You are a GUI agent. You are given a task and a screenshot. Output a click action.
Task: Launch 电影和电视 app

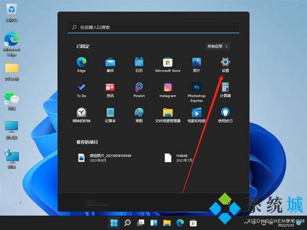tap(196, 115)
